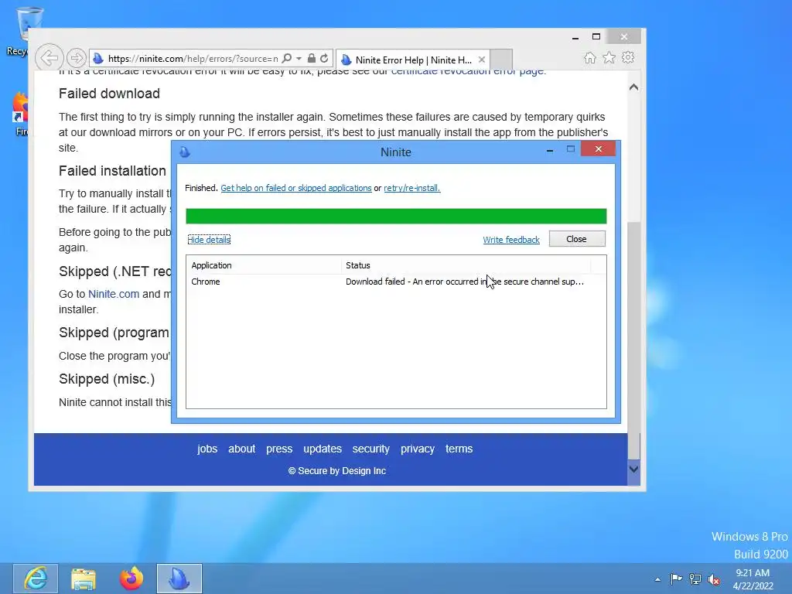Open the network tray icon

click(x=695, y=579)
